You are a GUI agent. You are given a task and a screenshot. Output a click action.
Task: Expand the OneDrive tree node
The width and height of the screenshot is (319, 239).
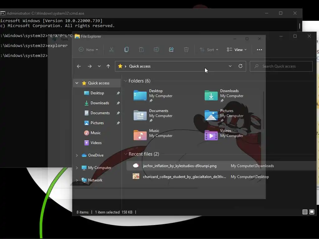77,155
